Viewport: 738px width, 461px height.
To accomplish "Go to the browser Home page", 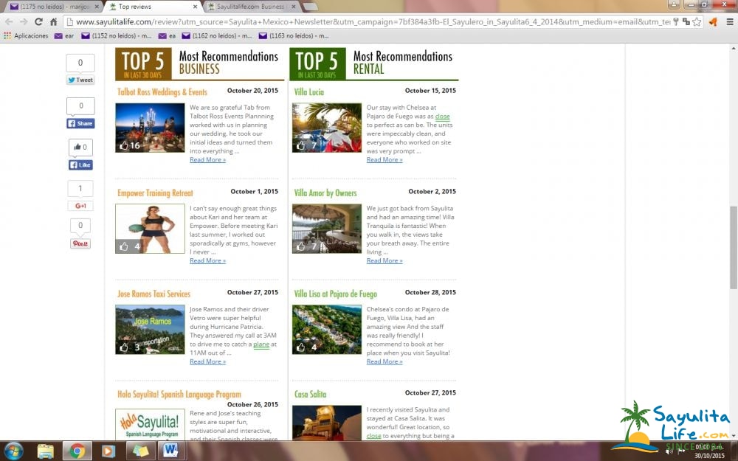I will pos(54,21).
